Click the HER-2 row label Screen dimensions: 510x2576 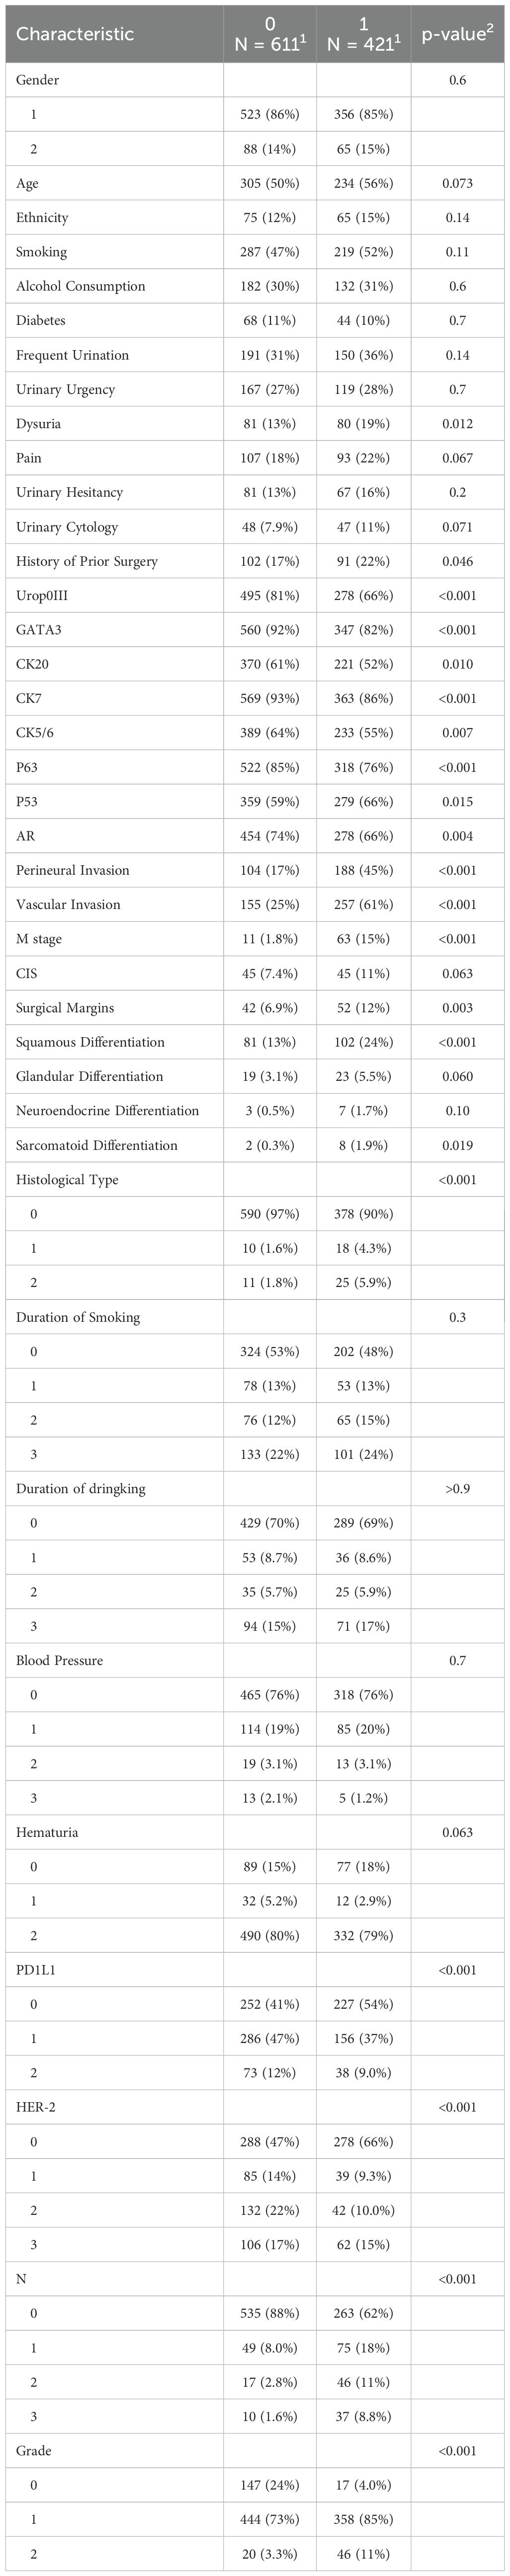click(x=37, y=2107)
